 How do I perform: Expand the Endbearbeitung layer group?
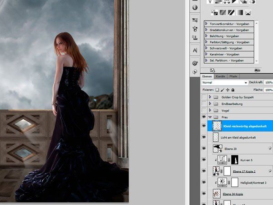coord(210,103)
